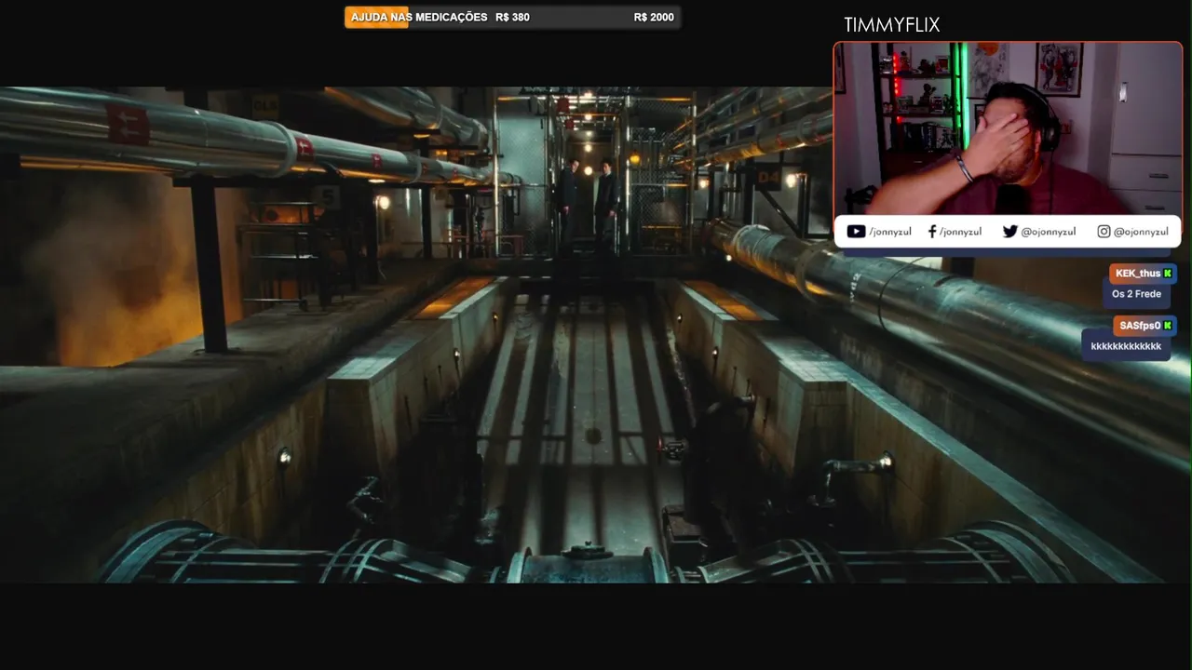
Task: Click the Instagram icon in social bar
Action: point(1104,232)
